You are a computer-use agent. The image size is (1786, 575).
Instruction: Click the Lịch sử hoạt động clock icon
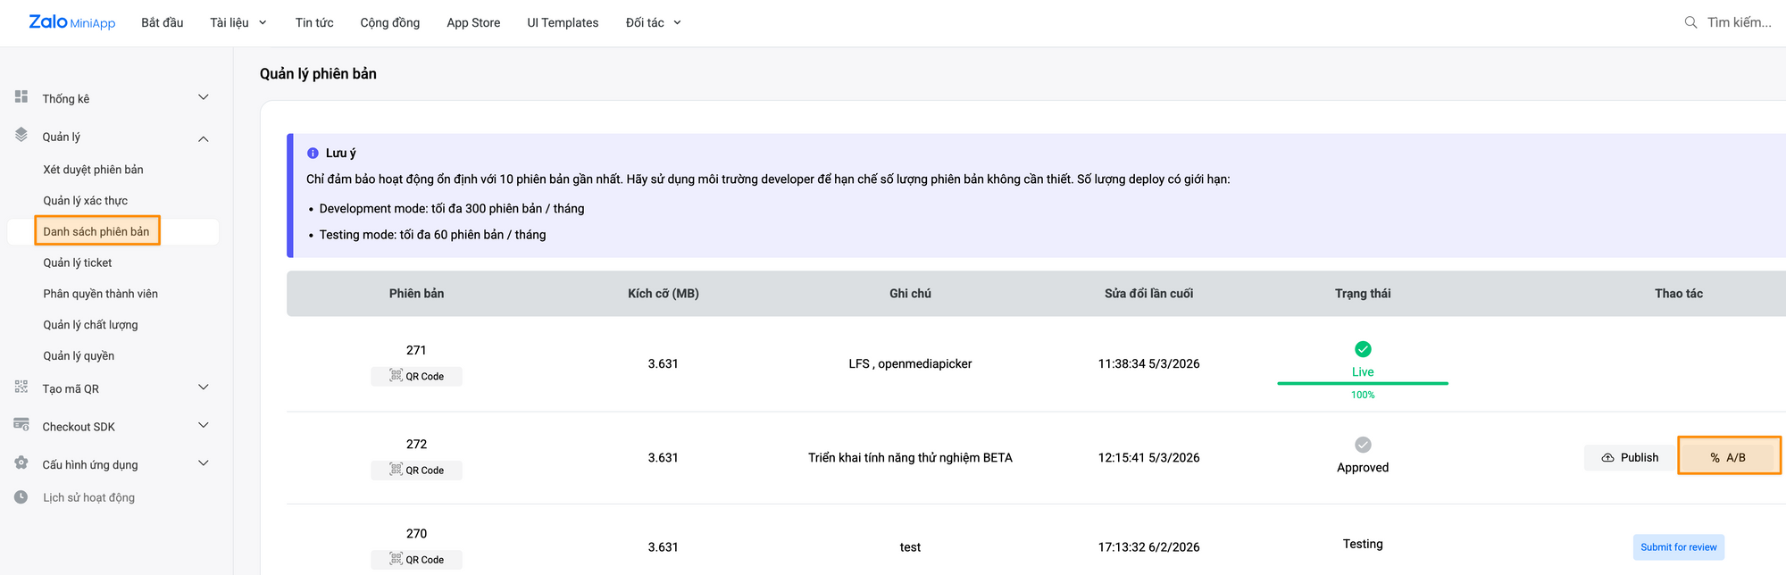21,497
